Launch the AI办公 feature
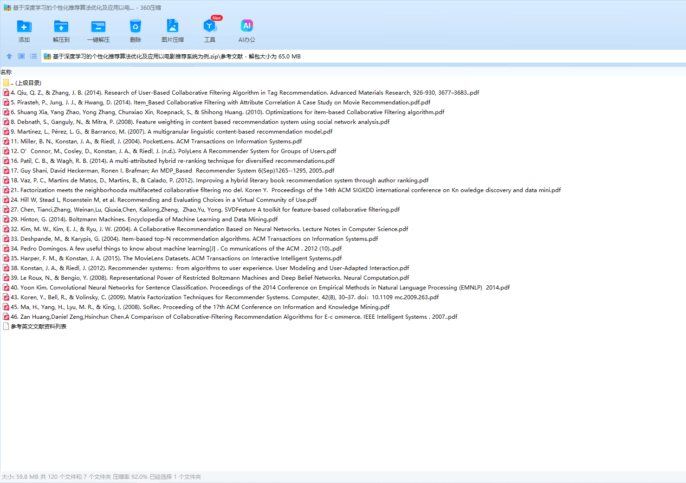 coord(247,26)
